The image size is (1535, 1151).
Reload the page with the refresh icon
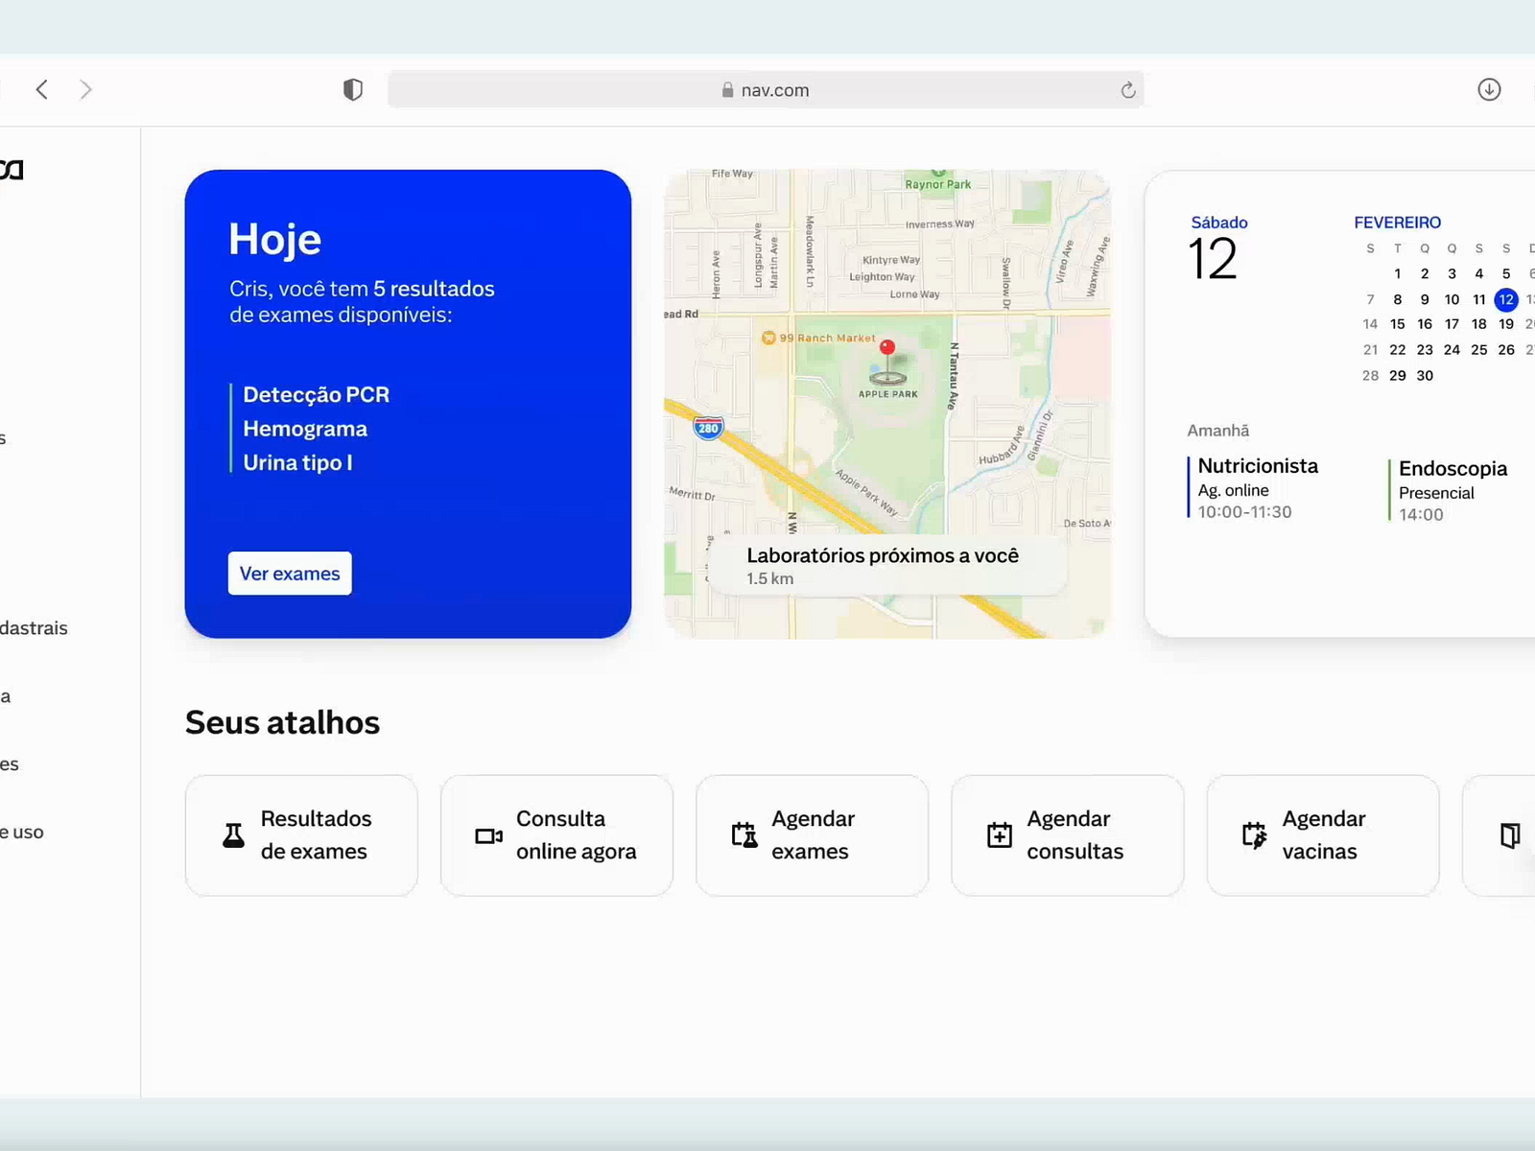pyautogui.click(x=1128, y=90)
